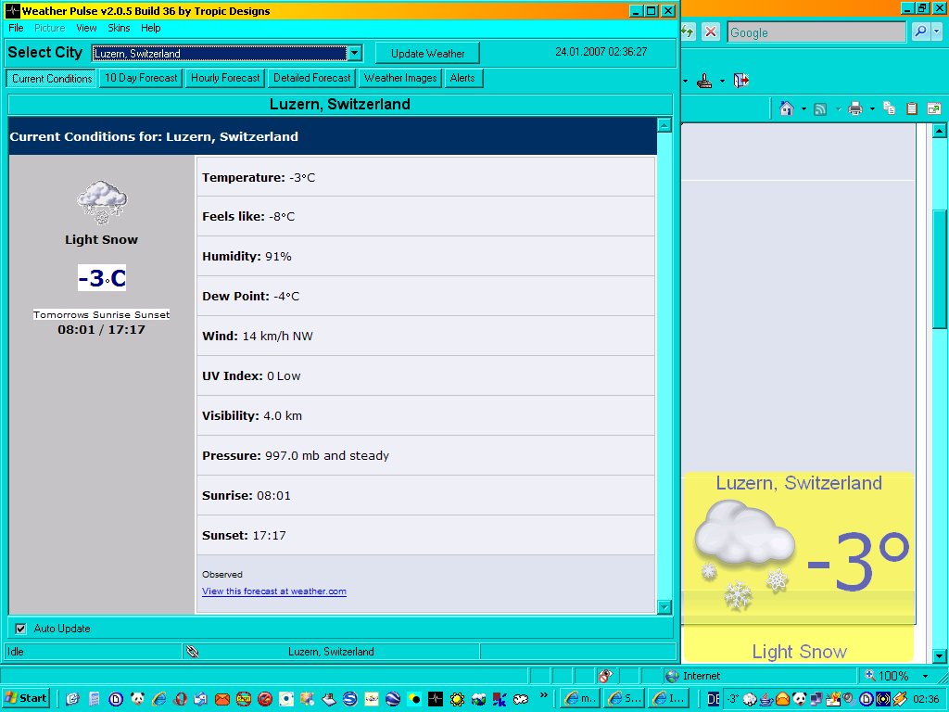The width and height of the screenshot is (949, 712).
Task: Click the Java coffee cup tray icon
Action: coord(766,699)
